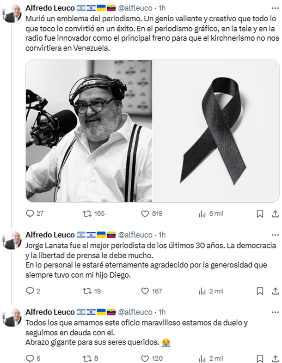282x363 pixels.
Task: Open more options on the Jorge Lanata tweet
Action: click(x=275, y=235)
